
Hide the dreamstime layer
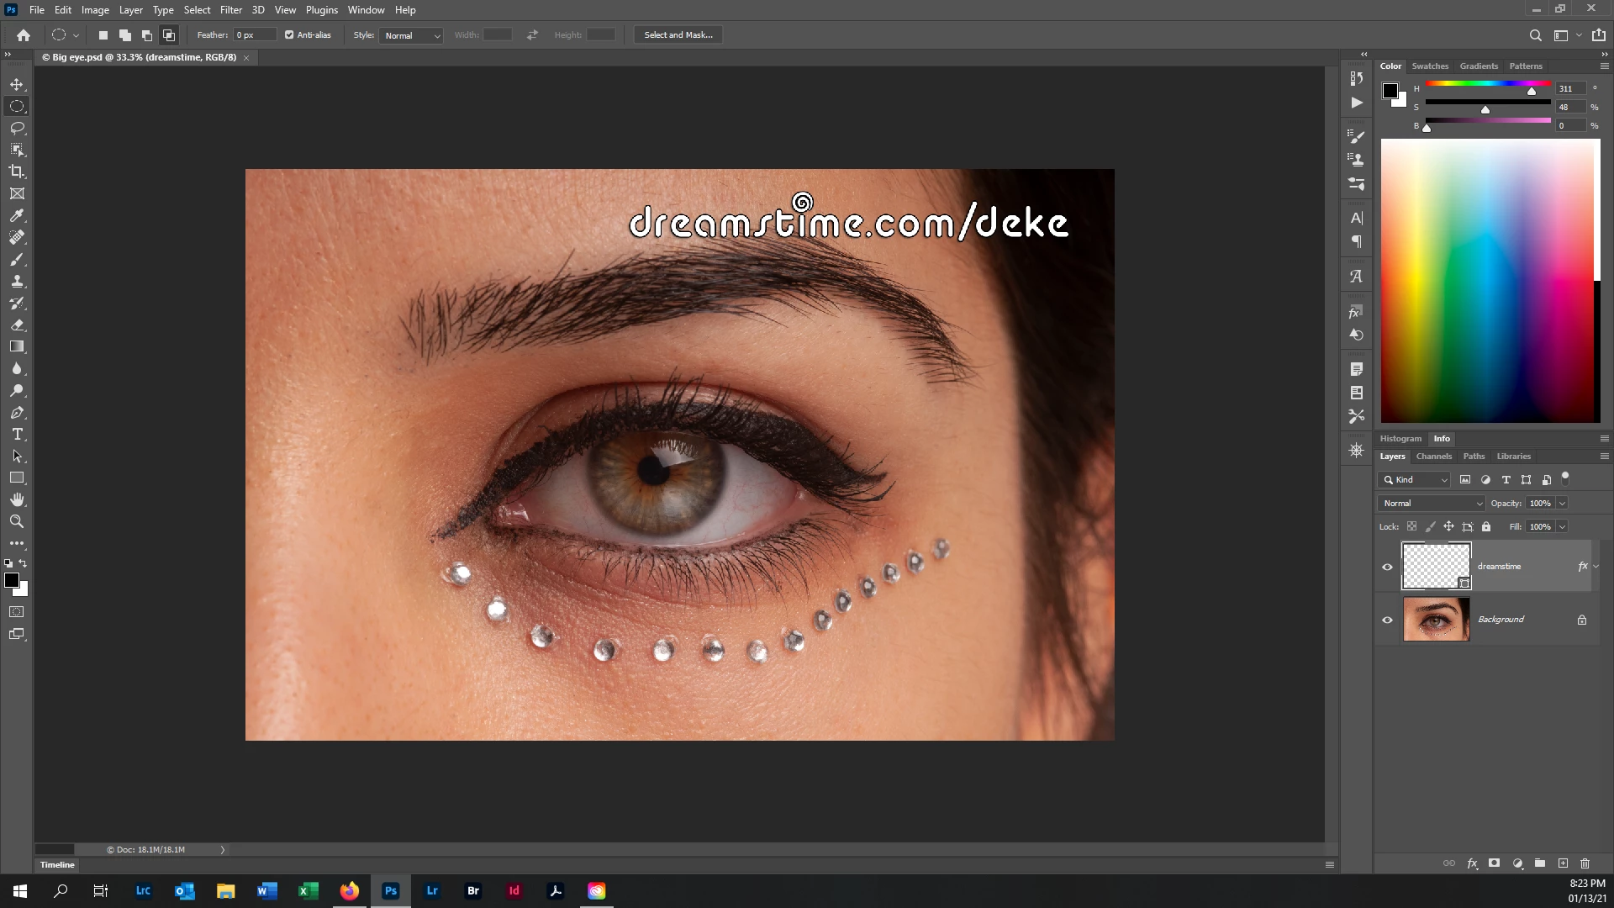point(1387,567)
